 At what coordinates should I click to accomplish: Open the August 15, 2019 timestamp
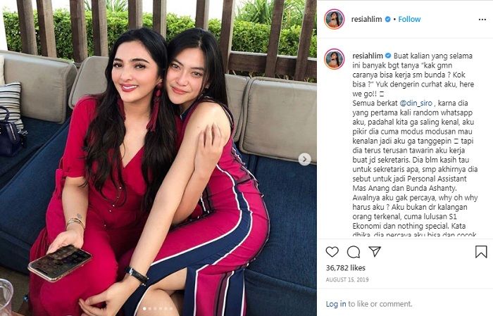click(x=347, y=279)
